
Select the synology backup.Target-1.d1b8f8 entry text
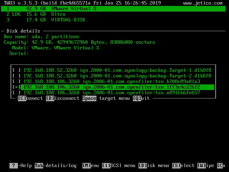point(117,70)
